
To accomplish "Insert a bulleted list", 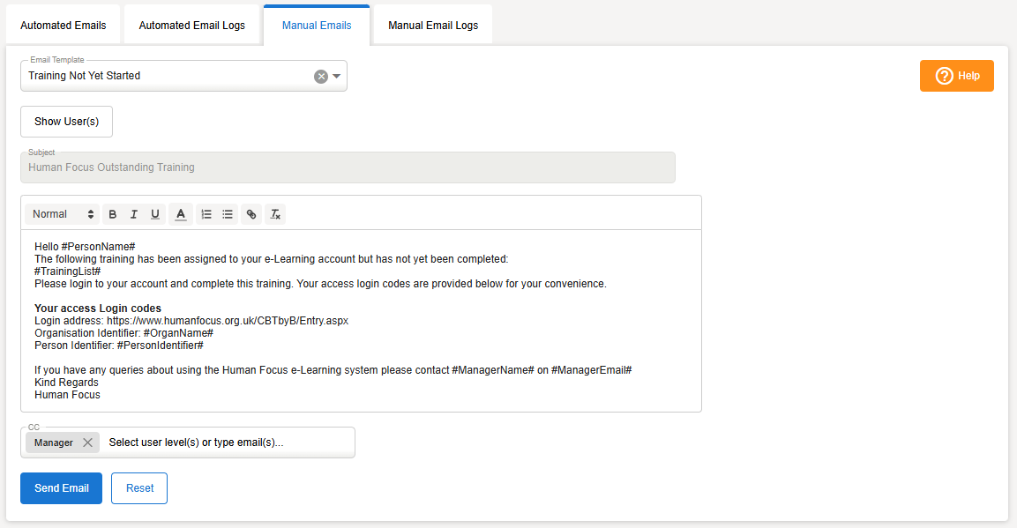I will pos(228,214).
